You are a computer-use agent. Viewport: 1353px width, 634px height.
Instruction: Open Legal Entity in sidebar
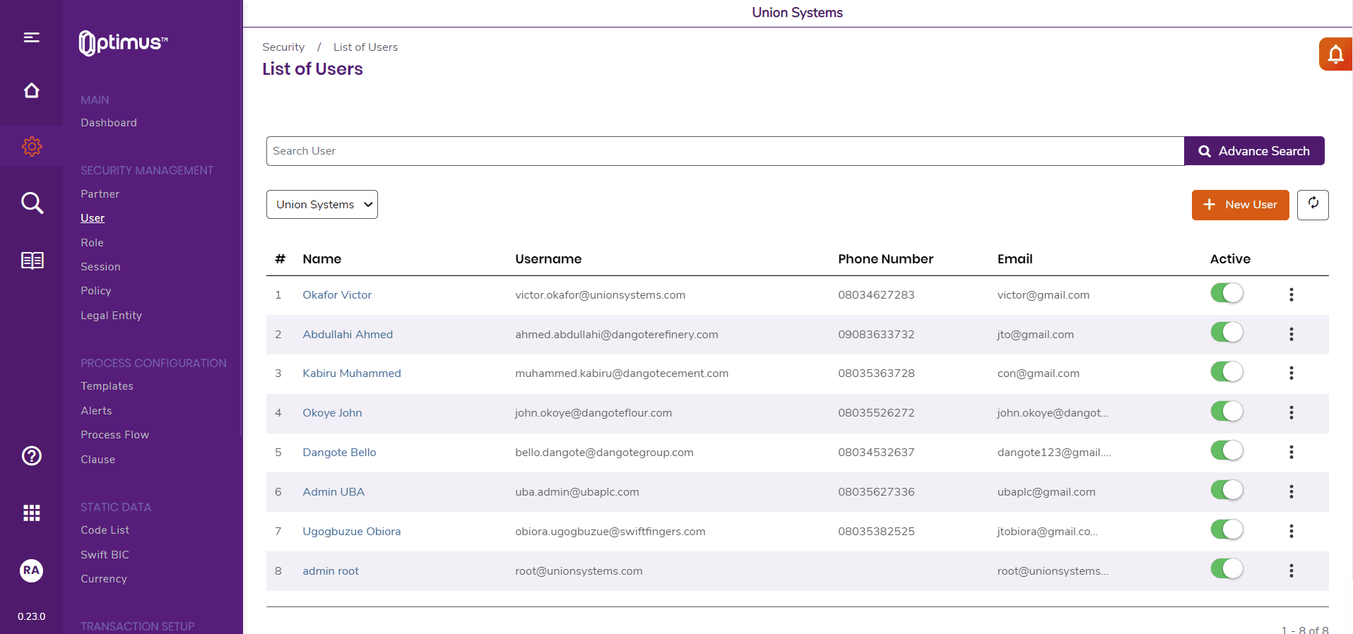coord(111,316)
